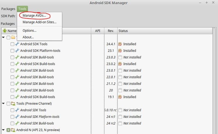Tick Build-tools 24 rc2 checkbox
This screenshot has width=218, height=134.
point(12,123)
